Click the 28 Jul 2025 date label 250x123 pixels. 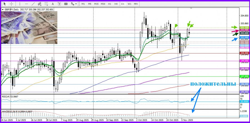[51, 120]
